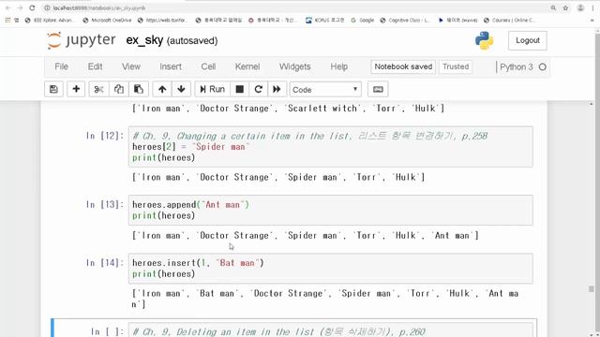Open the browser three-dot menu
Viewport: 600px width, 337px height.
[x=592, y=7]
